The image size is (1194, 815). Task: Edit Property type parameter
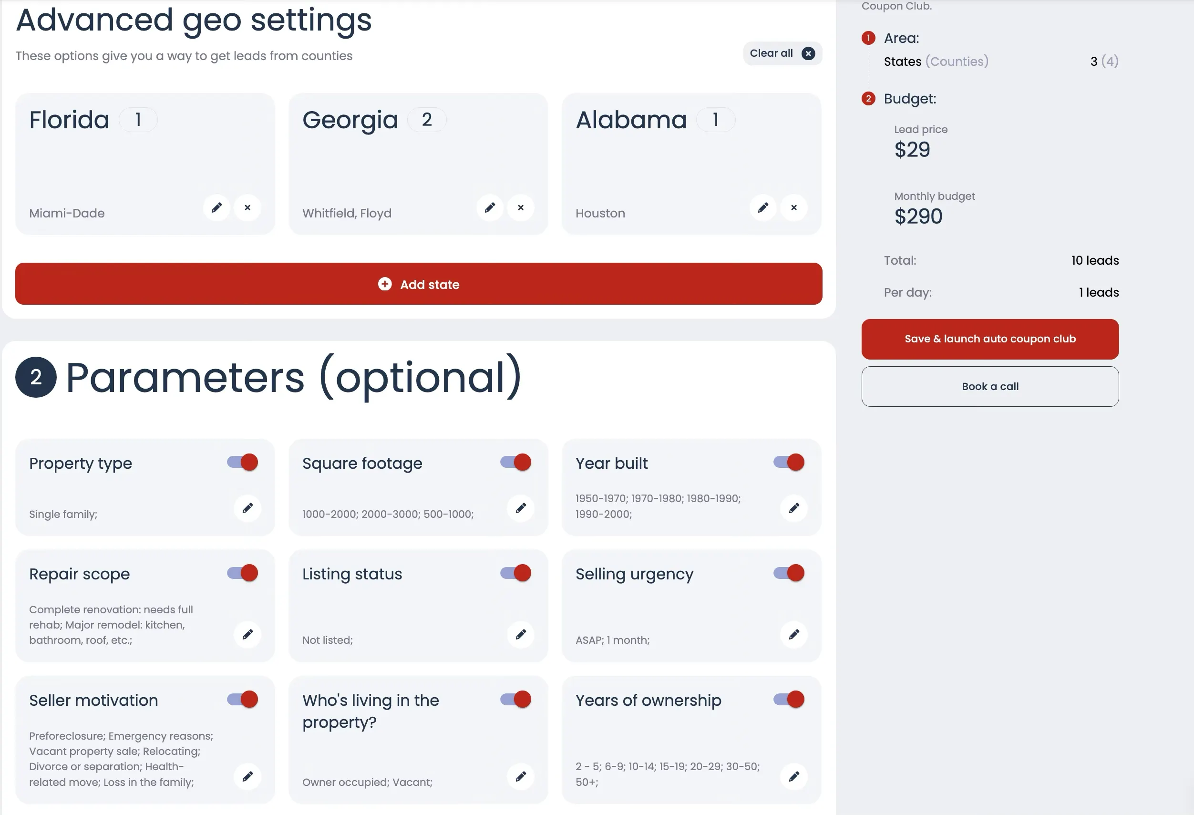(x=247, y=508)
